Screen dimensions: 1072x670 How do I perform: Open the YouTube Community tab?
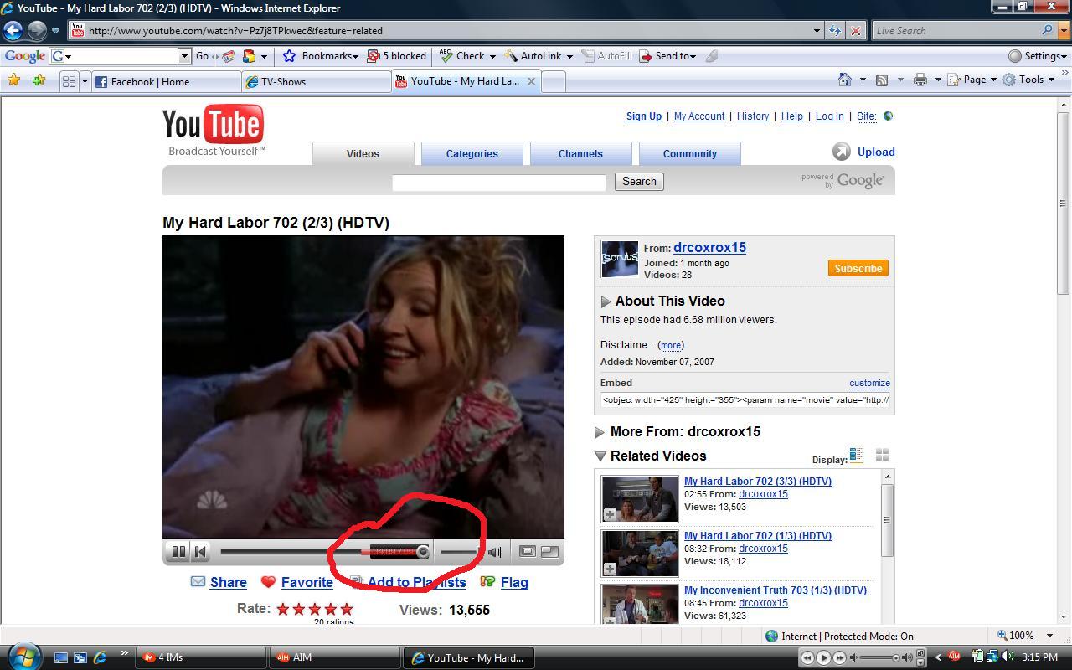(689, 154)
